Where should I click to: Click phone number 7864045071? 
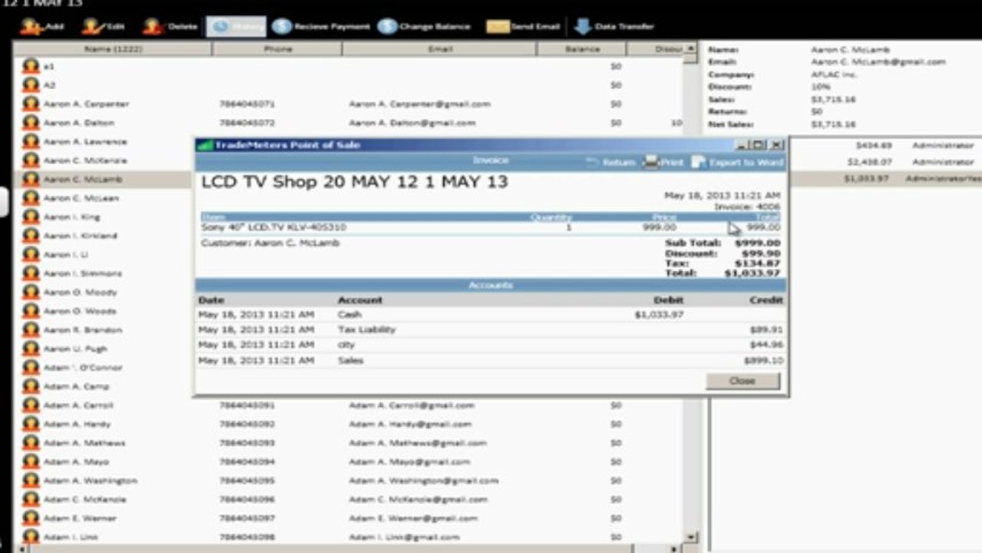pos(247,104)
